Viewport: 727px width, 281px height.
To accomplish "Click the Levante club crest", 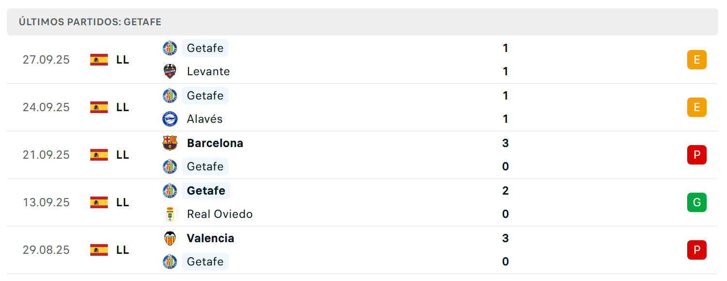I will pyautogui.click(x=170, y=71).
